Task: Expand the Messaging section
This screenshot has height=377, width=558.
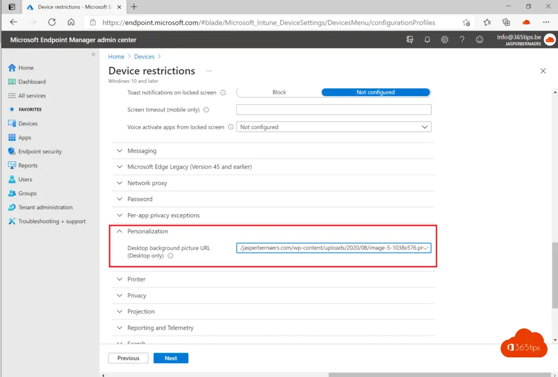Action: pos(274,151)
